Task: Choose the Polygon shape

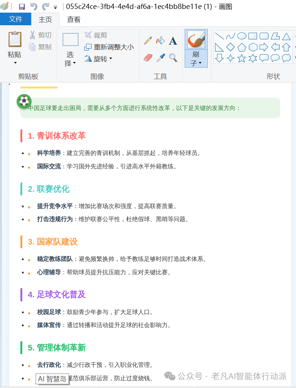Action: [x=275, y=36]
